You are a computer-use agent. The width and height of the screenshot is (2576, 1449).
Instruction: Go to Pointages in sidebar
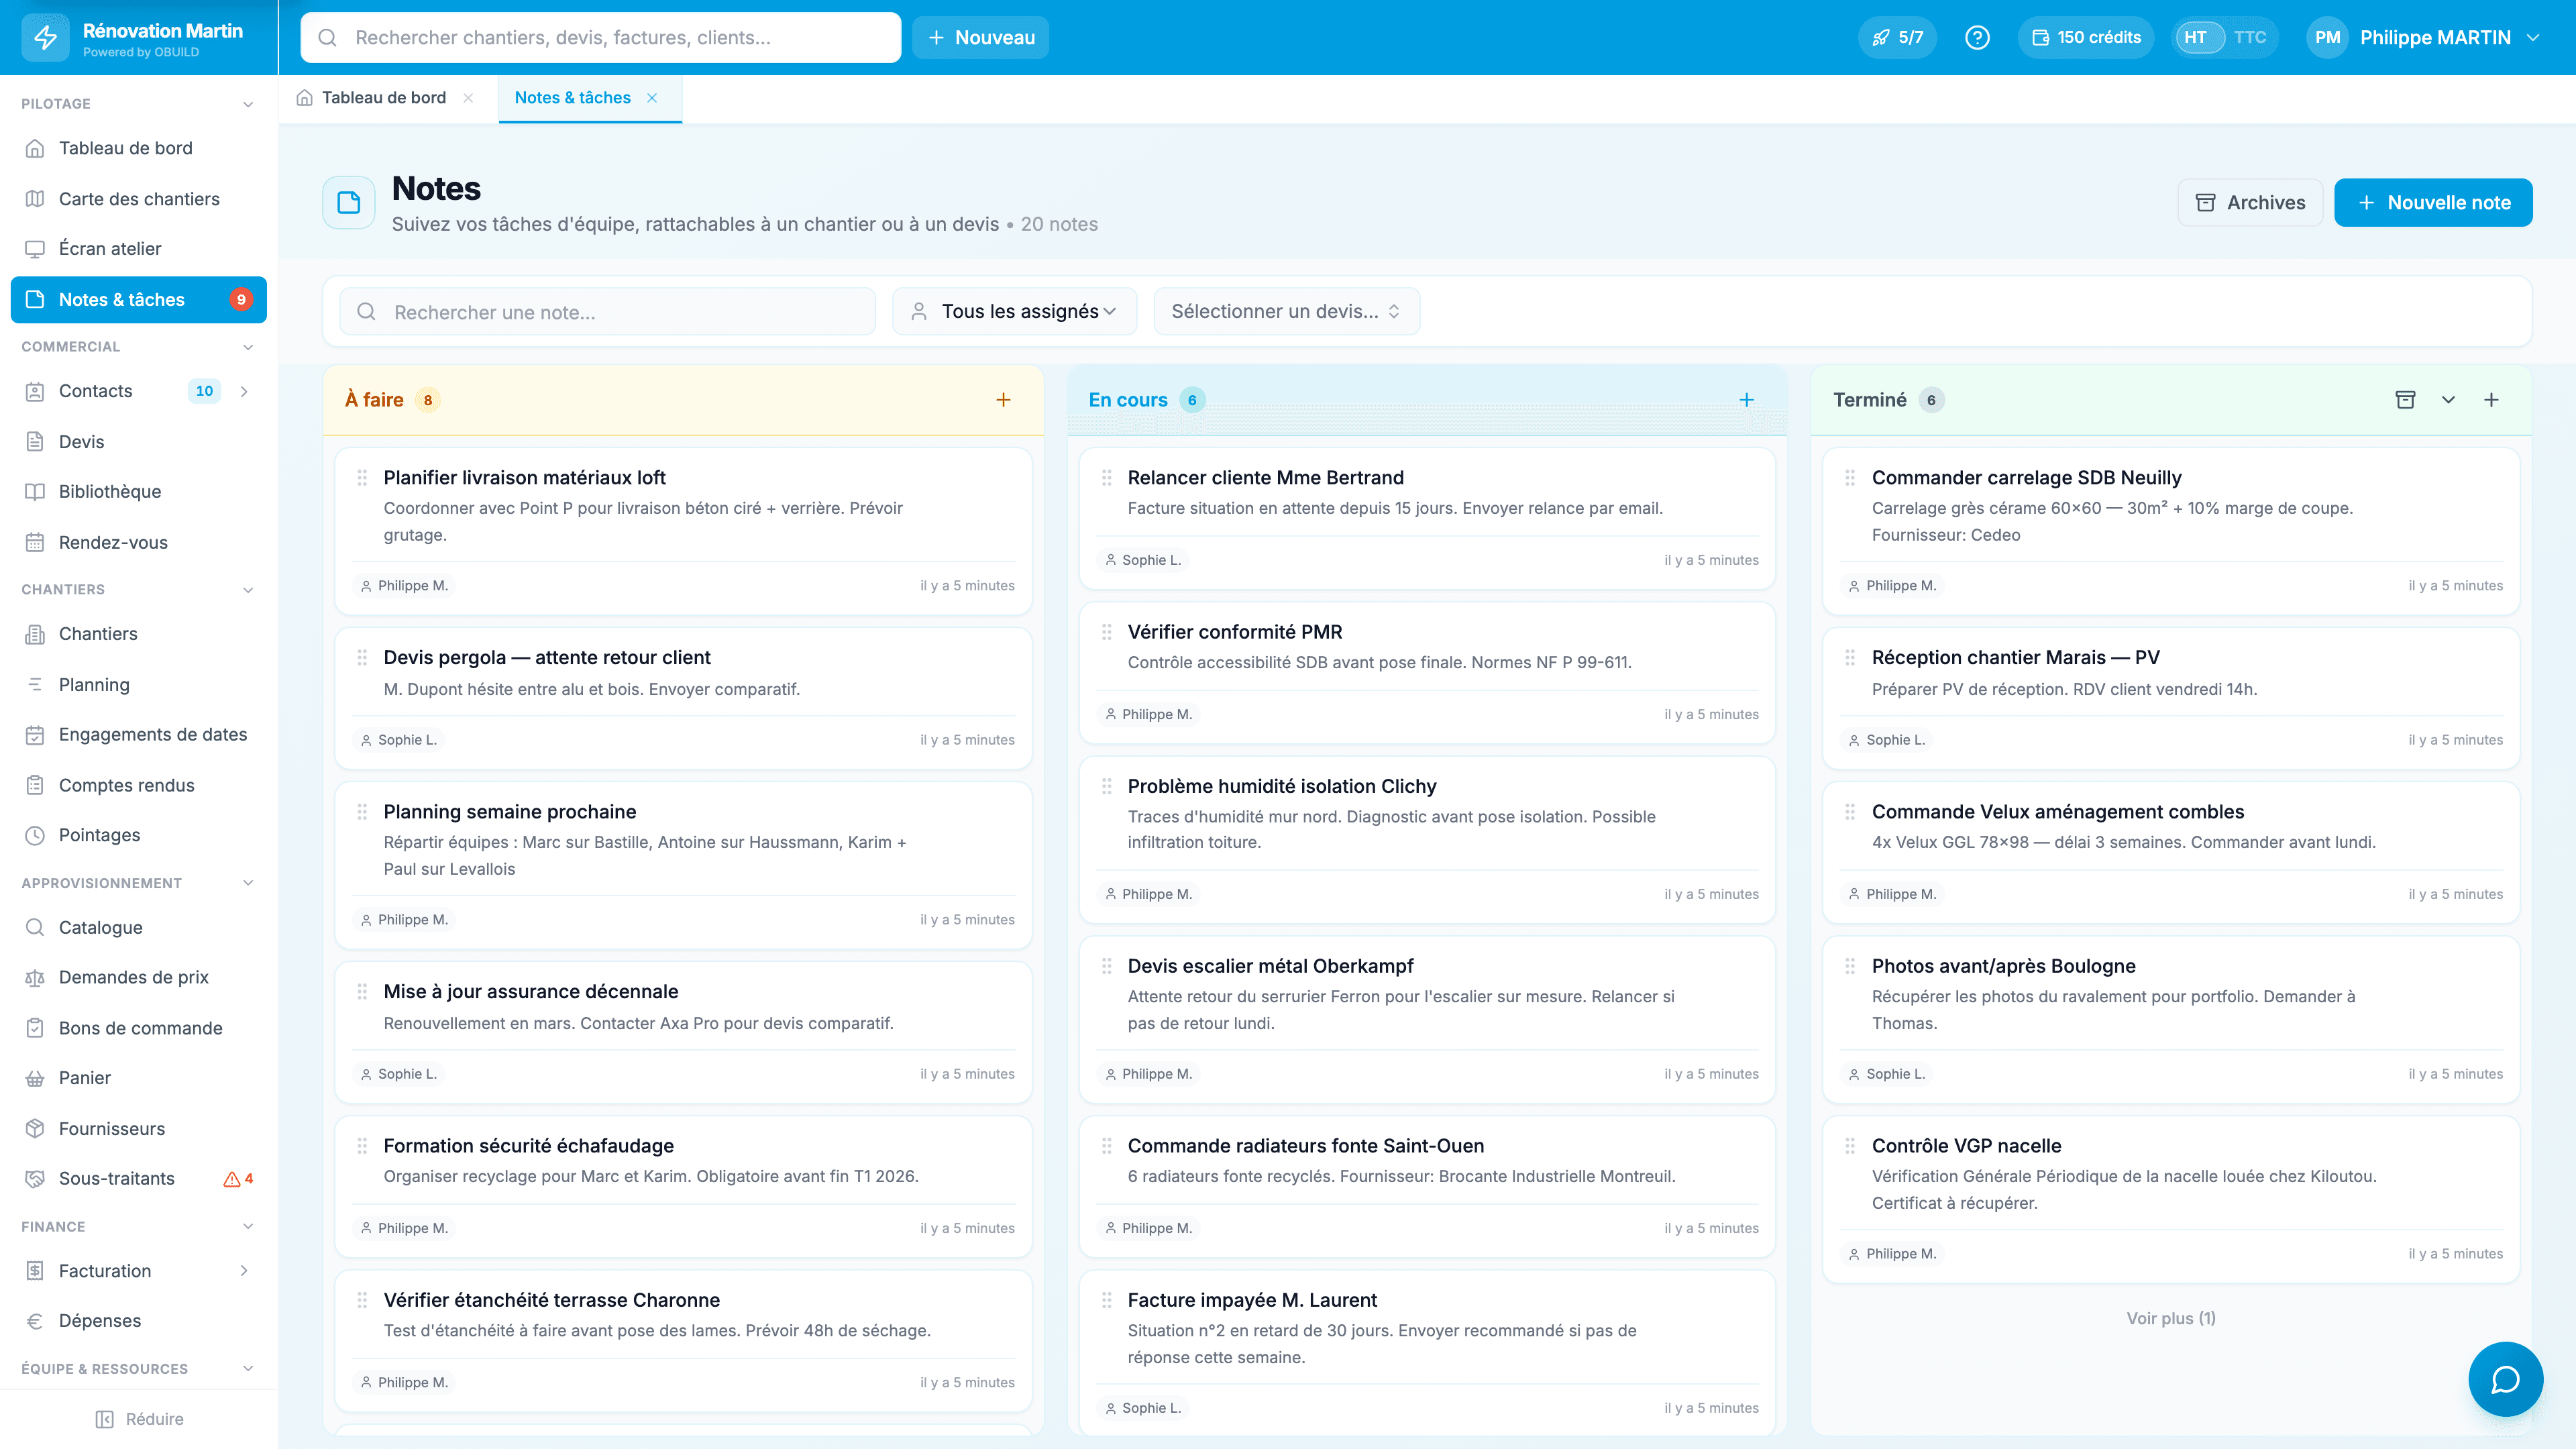[x=138, y=835]
